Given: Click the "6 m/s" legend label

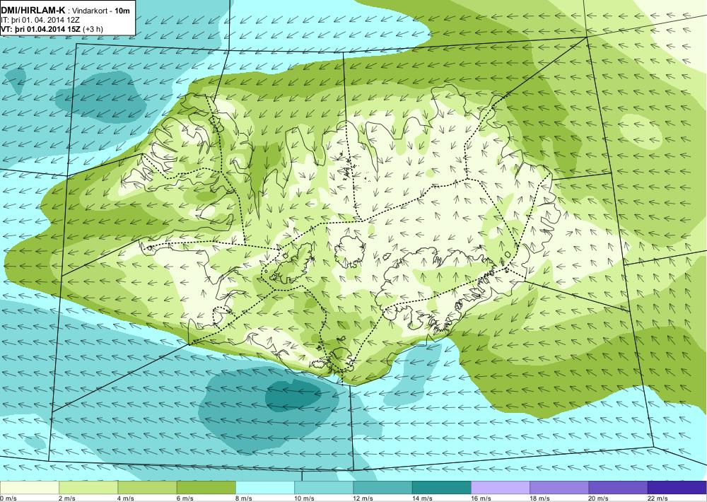Looking at the screenshot, I should tap(185, 498).
